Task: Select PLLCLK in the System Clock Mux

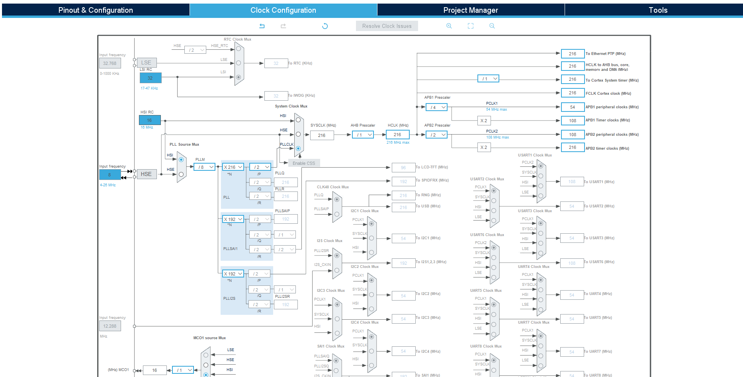Action: point(298,148)
